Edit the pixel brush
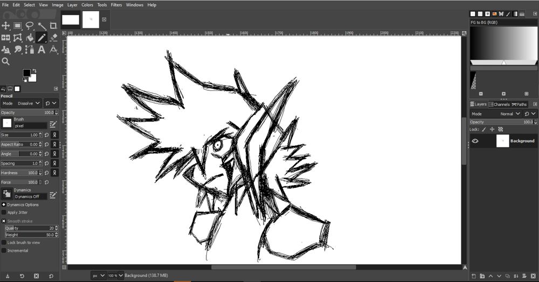 53,124
